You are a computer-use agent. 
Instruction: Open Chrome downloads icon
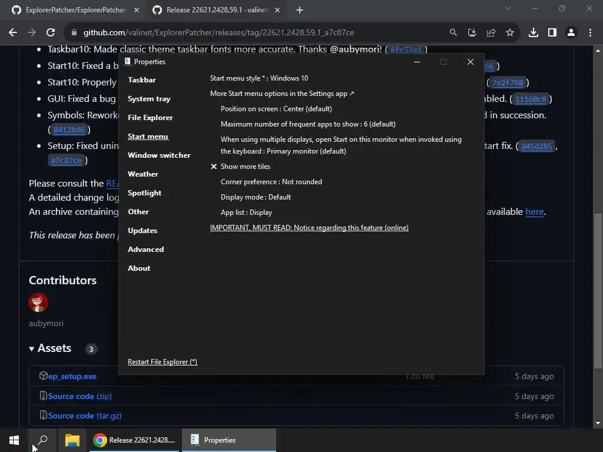(534, 33)
